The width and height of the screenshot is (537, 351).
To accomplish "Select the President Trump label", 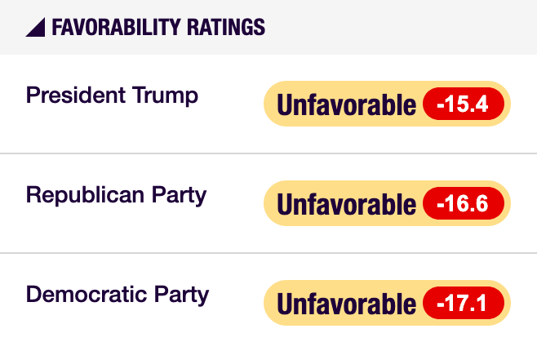I will [112, 96].
